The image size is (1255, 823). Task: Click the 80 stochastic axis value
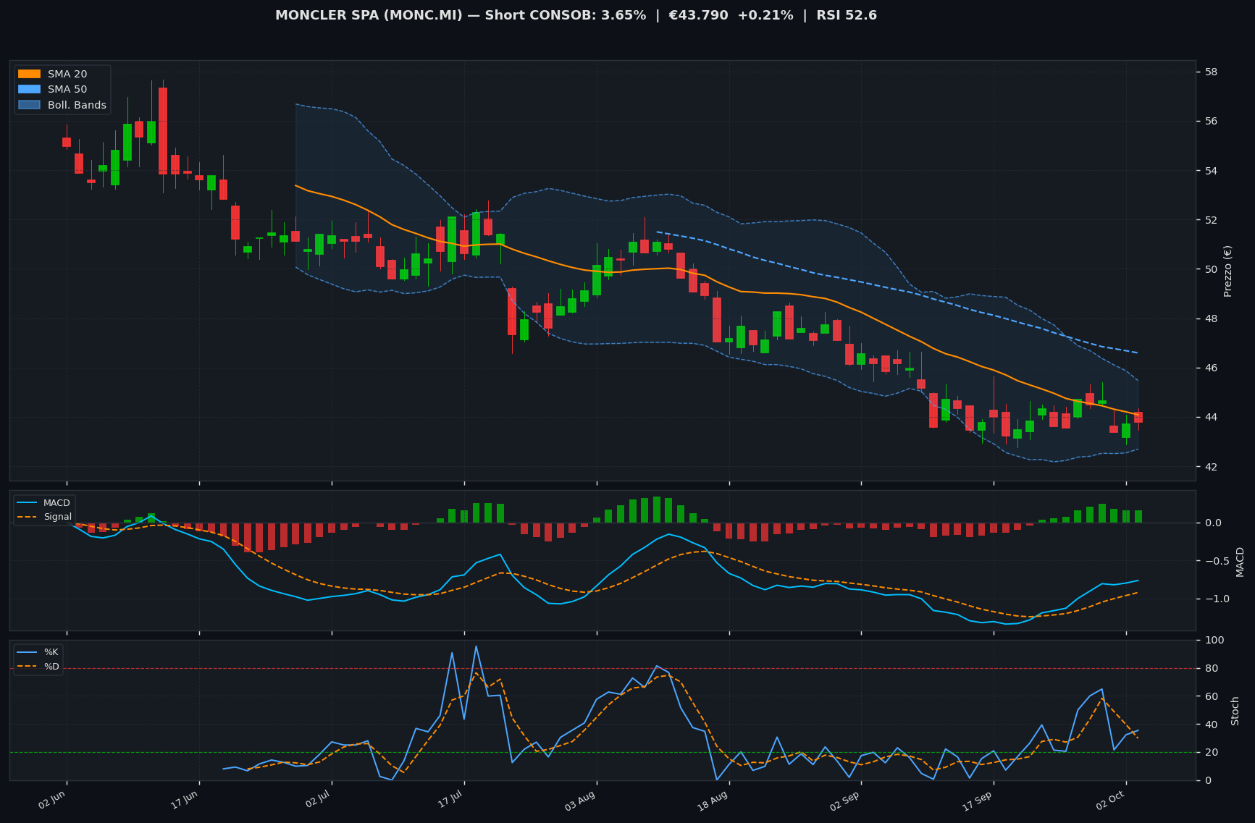(1211, 668)
